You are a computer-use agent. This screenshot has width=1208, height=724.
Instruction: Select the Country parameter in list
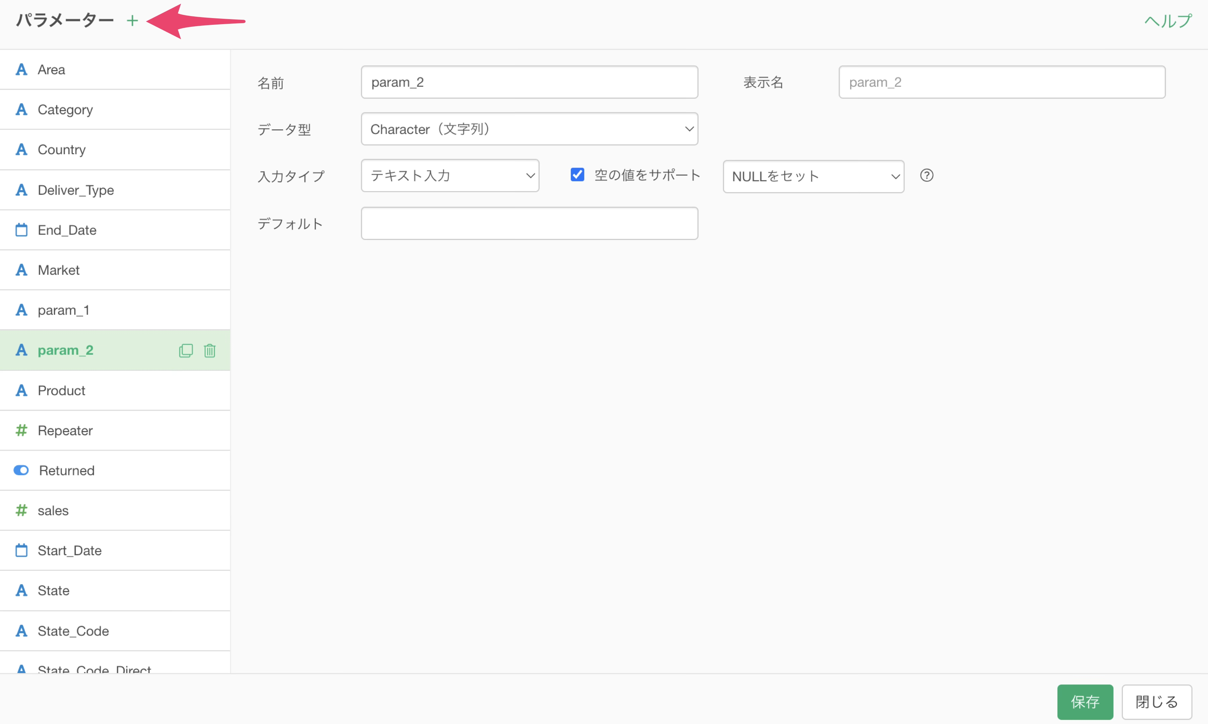point(61,149)
